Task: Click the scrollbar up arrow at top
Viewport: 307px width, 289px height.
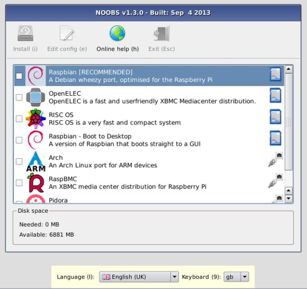Action: coord(288,69)
